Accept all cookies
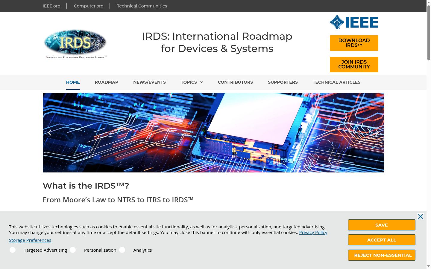 click(382, 240)
